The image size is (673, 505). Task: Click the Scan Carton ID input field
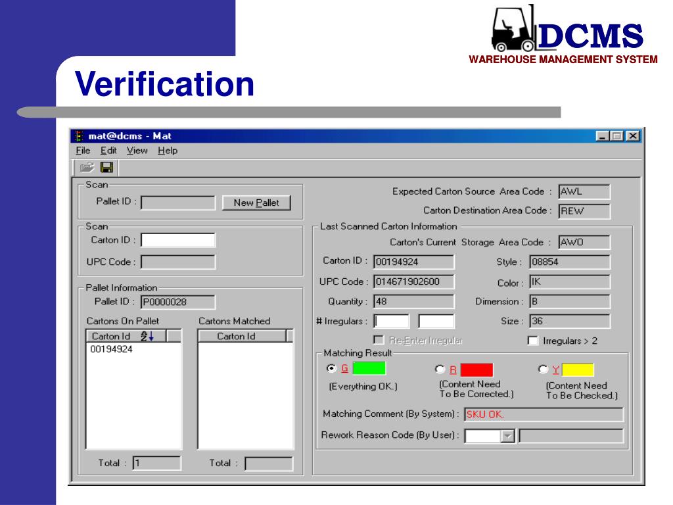click(x=177, y=240)
